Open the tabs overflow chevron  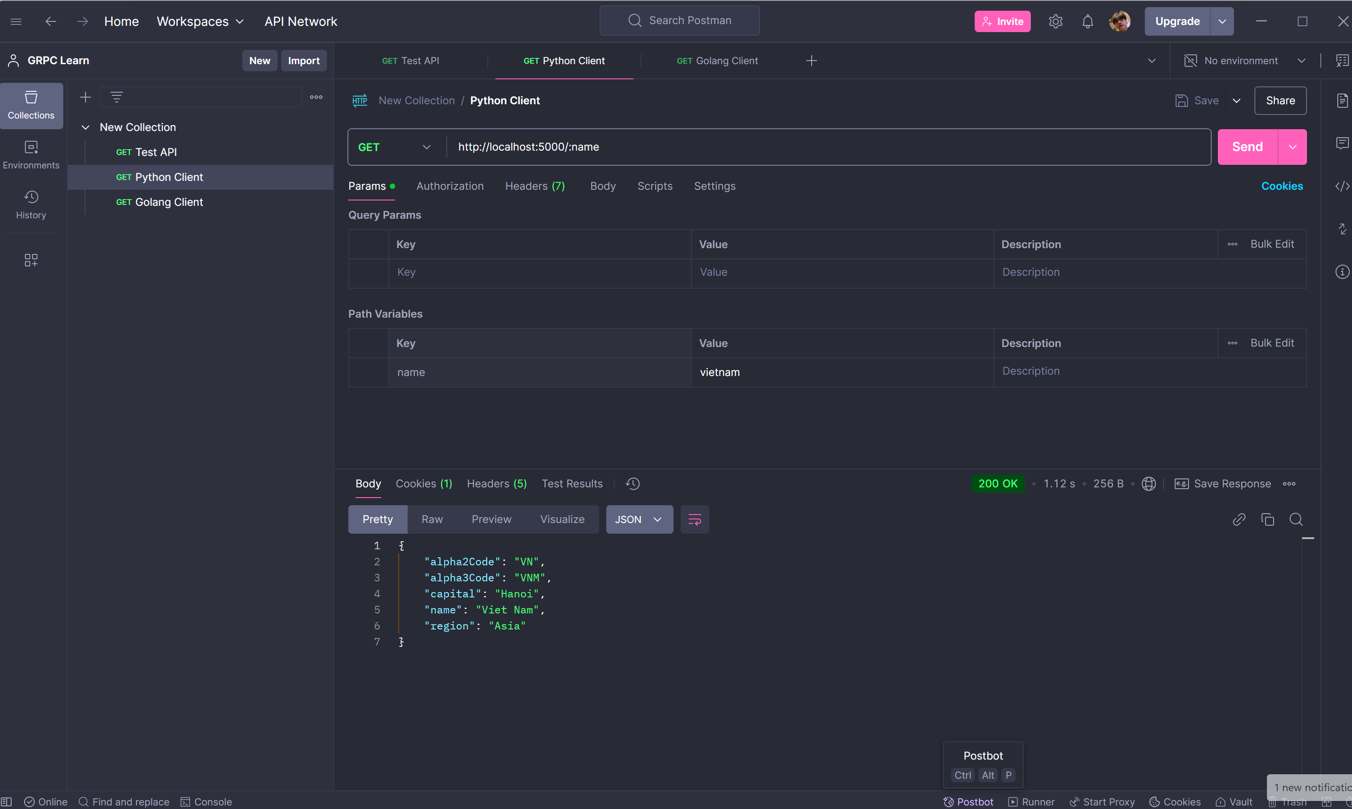pyautogui.click(x=1152, y=61)
